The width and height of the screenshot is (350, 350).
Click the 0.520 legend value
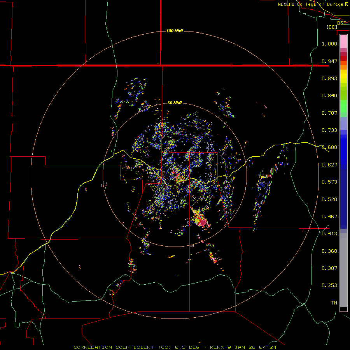(x=329, y=199)
